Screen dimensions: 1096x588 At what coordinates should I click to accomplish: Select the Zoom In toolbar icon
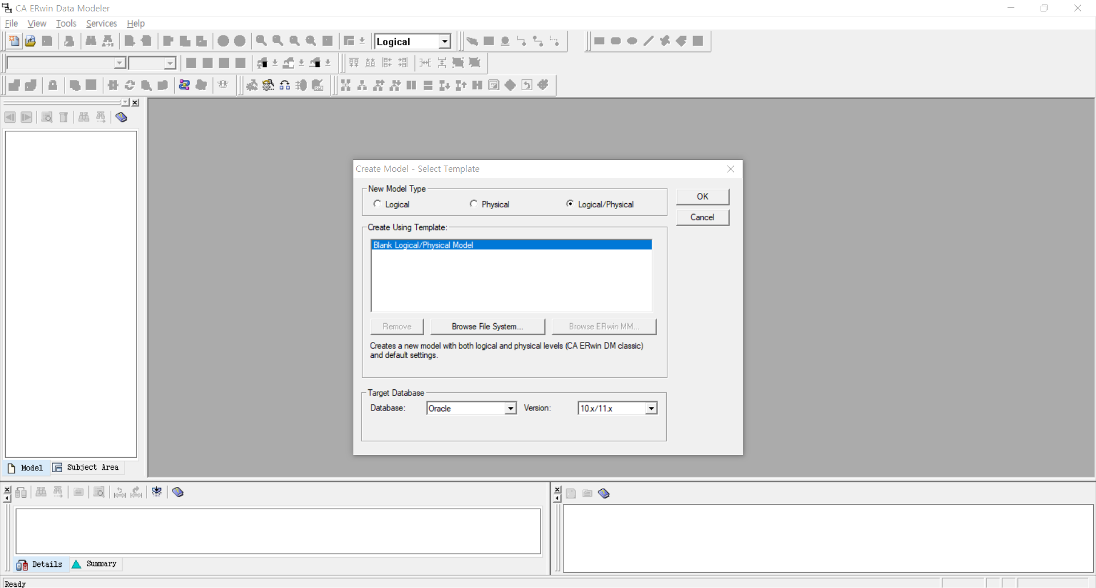pos(261,41)
